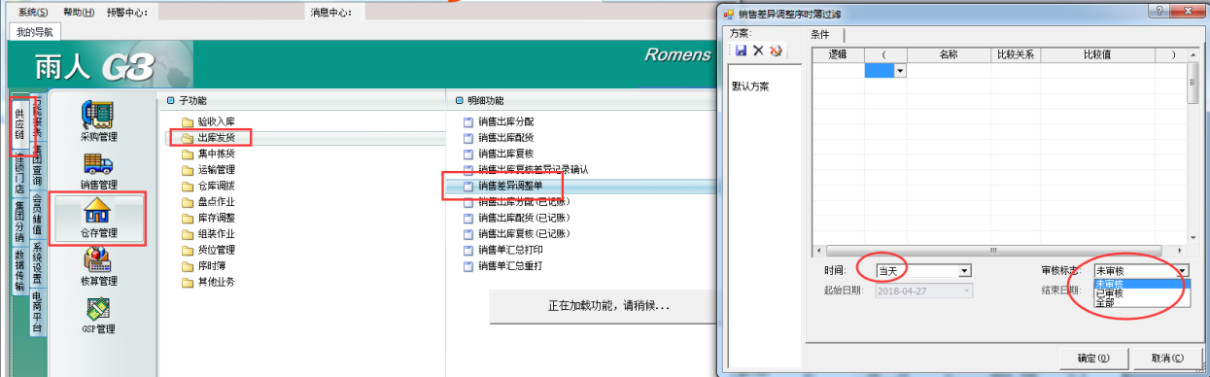Select the 电商平台 vertical sidebar tab
1210x377 pixels.
click(x=37, y=312)
